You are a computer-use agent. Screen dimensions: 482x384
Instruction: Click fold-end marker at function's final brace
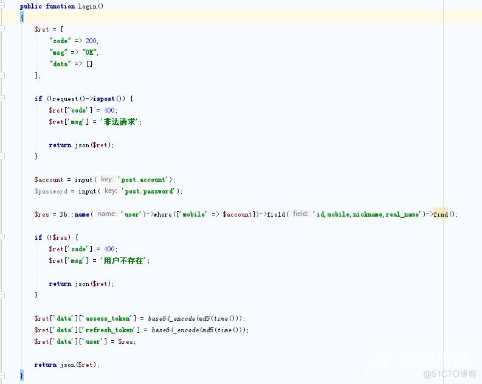(2, 376)
